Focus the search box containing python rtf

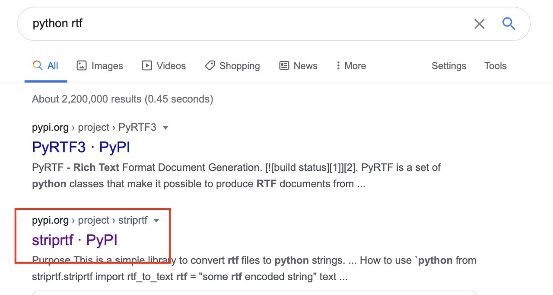click(x=242, y=24)
